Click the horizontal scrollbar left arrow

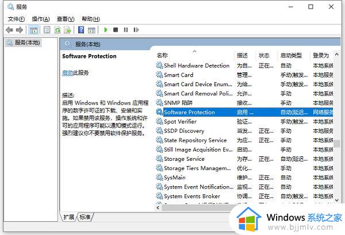pyautogui.click(x=158, y=207)
